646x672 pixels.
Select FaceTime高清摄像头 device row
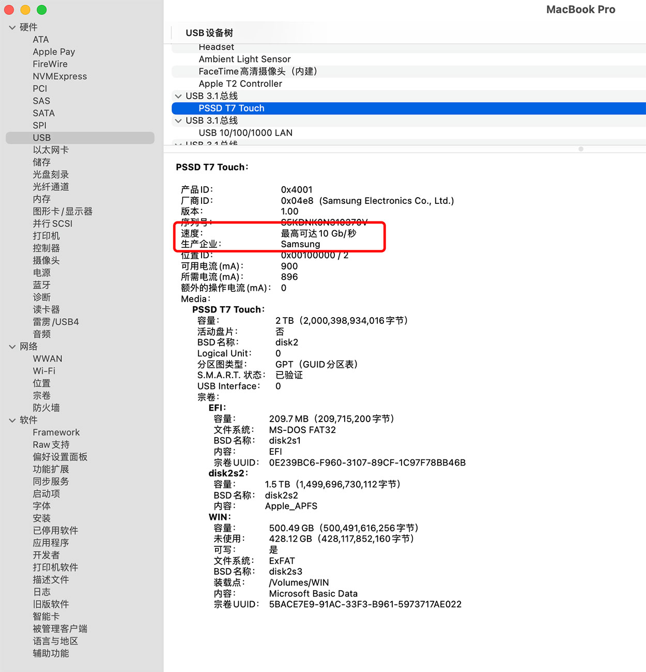[x=408, y=71]
